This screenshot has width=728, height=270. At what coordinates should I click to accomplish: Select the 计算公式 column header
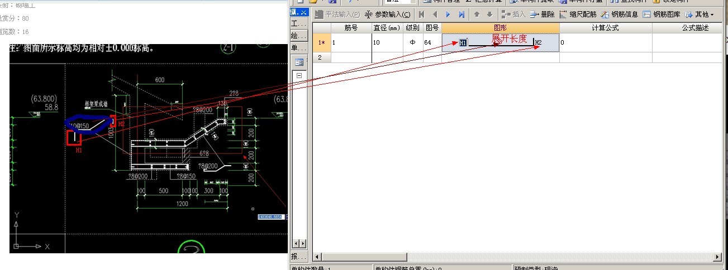pos(606,28)
